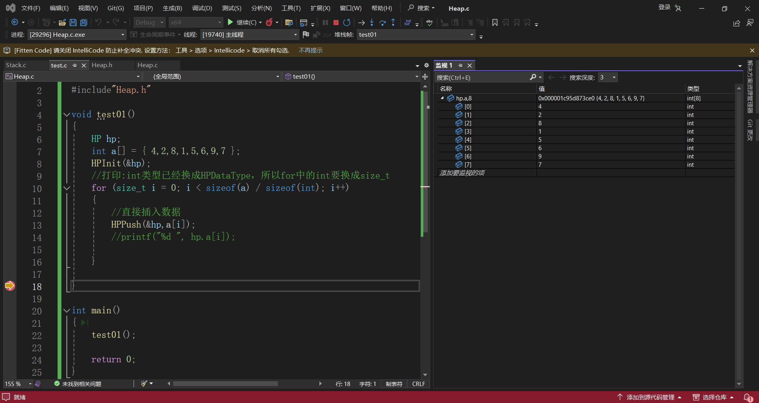Toggle bookmark on the current line
This screenshot has height=403, width=759.
click(495, 23)
